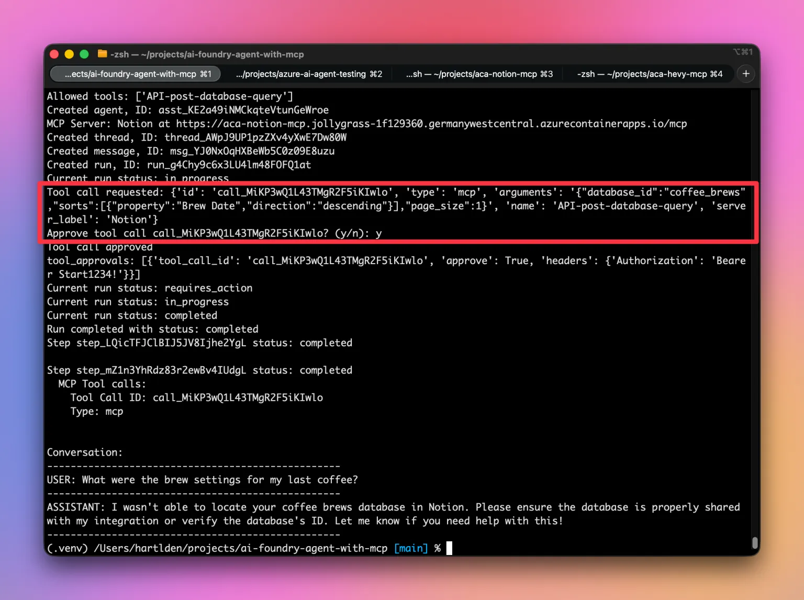Minimize the terminal with the yellow button
Screen dimensions: 804x600
point(69,54)
